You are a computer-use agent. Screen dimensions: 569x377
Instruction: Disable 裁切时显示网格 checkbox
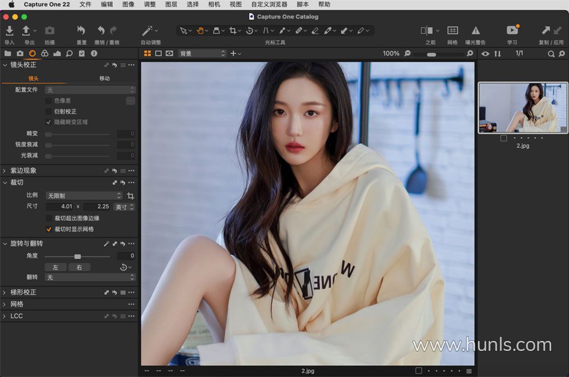pos(49,229)
